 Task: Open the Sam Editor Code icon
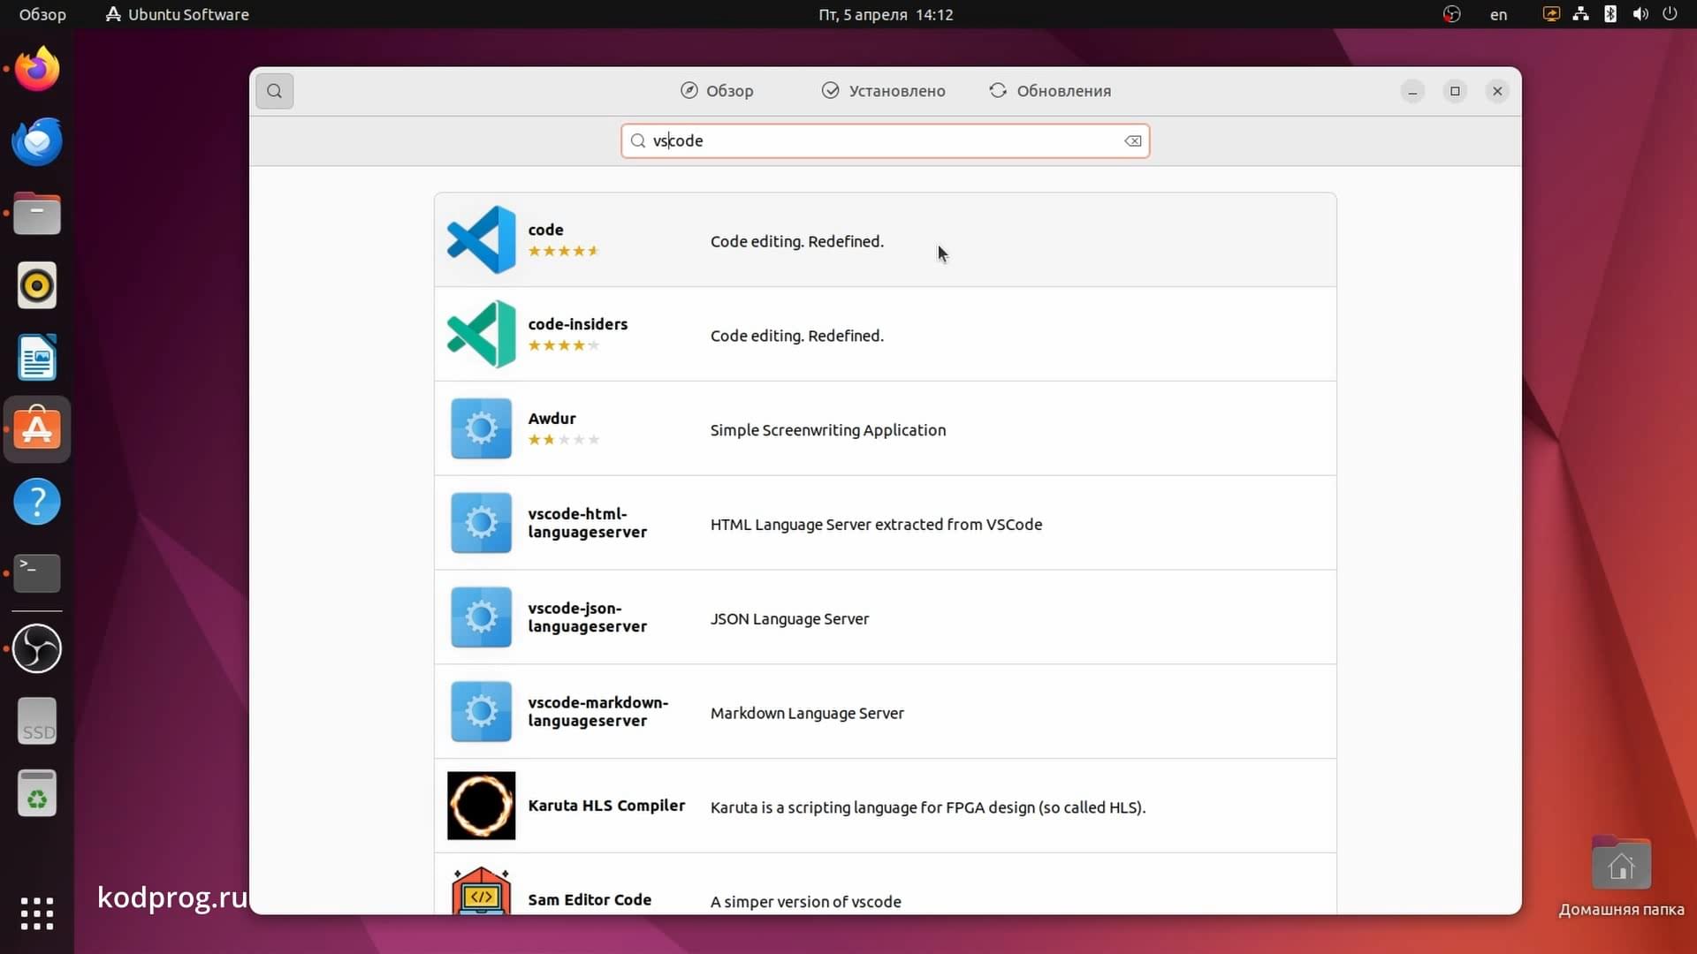coord(481,890)
